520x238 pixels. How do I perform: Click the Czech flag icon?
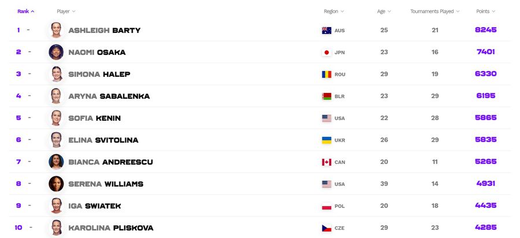pos(326,228)
